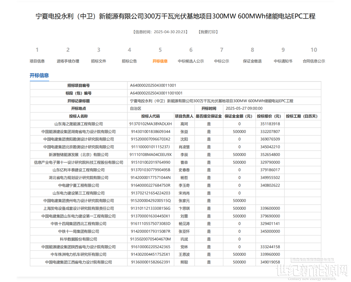
Task: Click the page title heading
Action: 175,16
